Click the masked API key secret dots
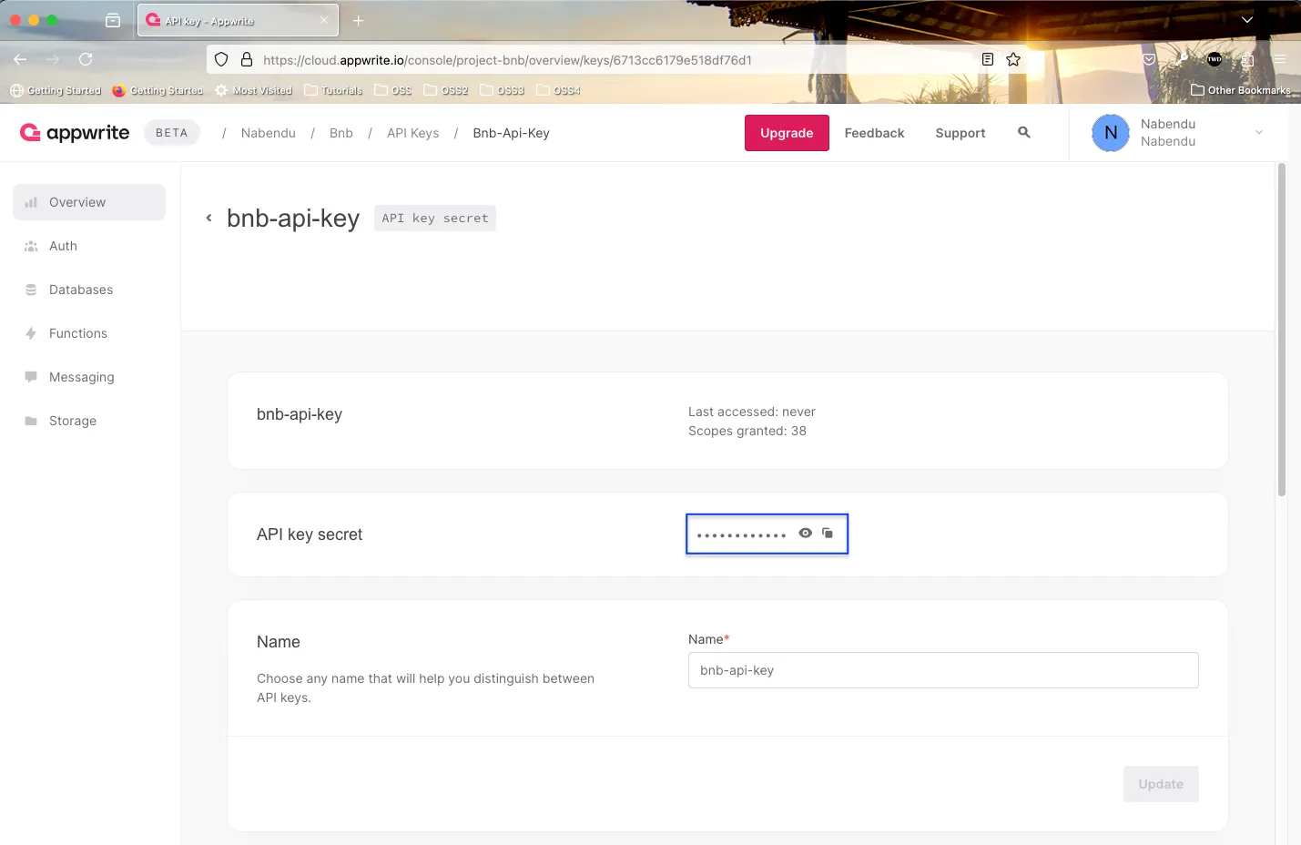The image size is (1301, 845). pos(741,535)
